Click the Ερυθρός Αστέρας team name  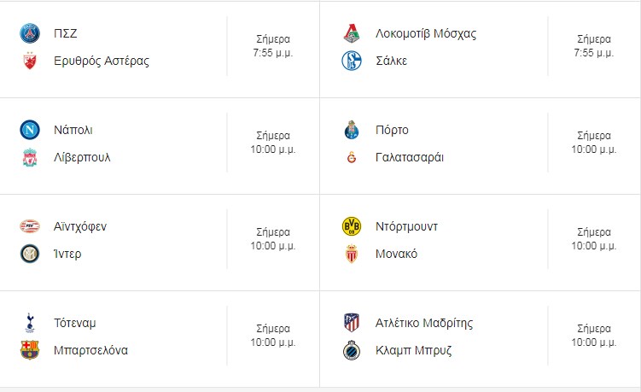[102, 61]
